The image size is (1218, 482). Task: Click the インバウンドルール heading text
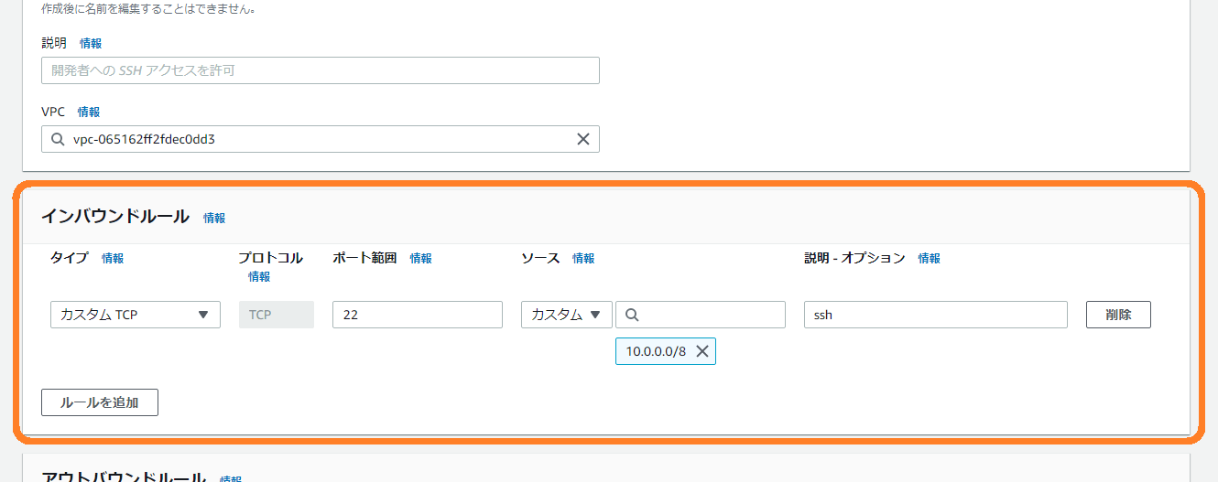pyautogui.click(x=115, y=217)
